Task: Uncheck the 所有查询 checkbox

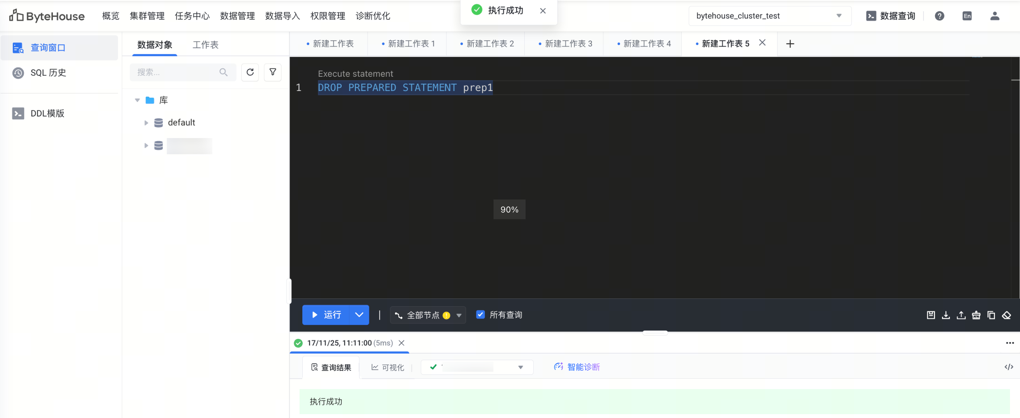Action: click(480, 315)
